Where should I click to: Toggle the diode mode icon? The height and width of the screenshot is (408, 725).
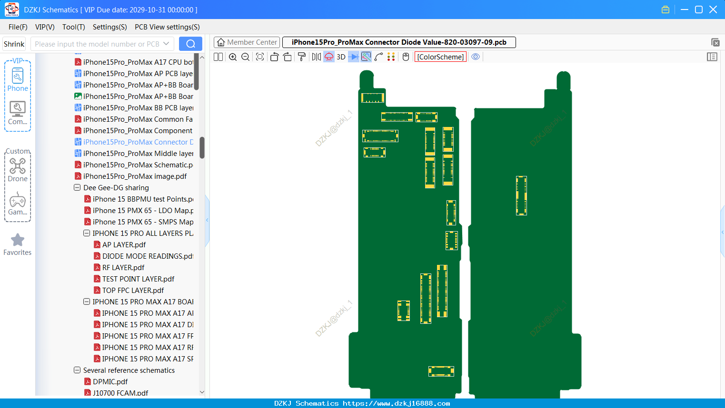click(354, 57)
